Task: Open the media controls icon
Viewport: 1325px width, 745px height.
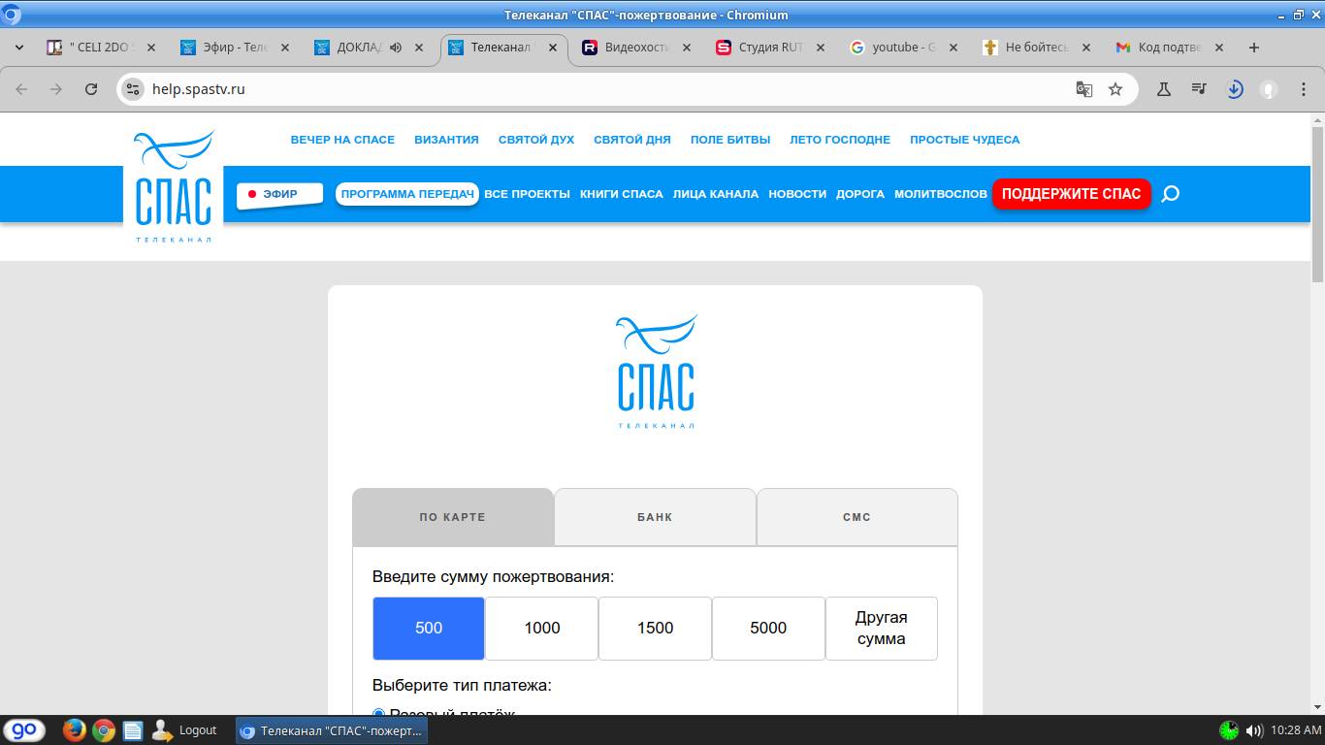Action: [1199, 89]
